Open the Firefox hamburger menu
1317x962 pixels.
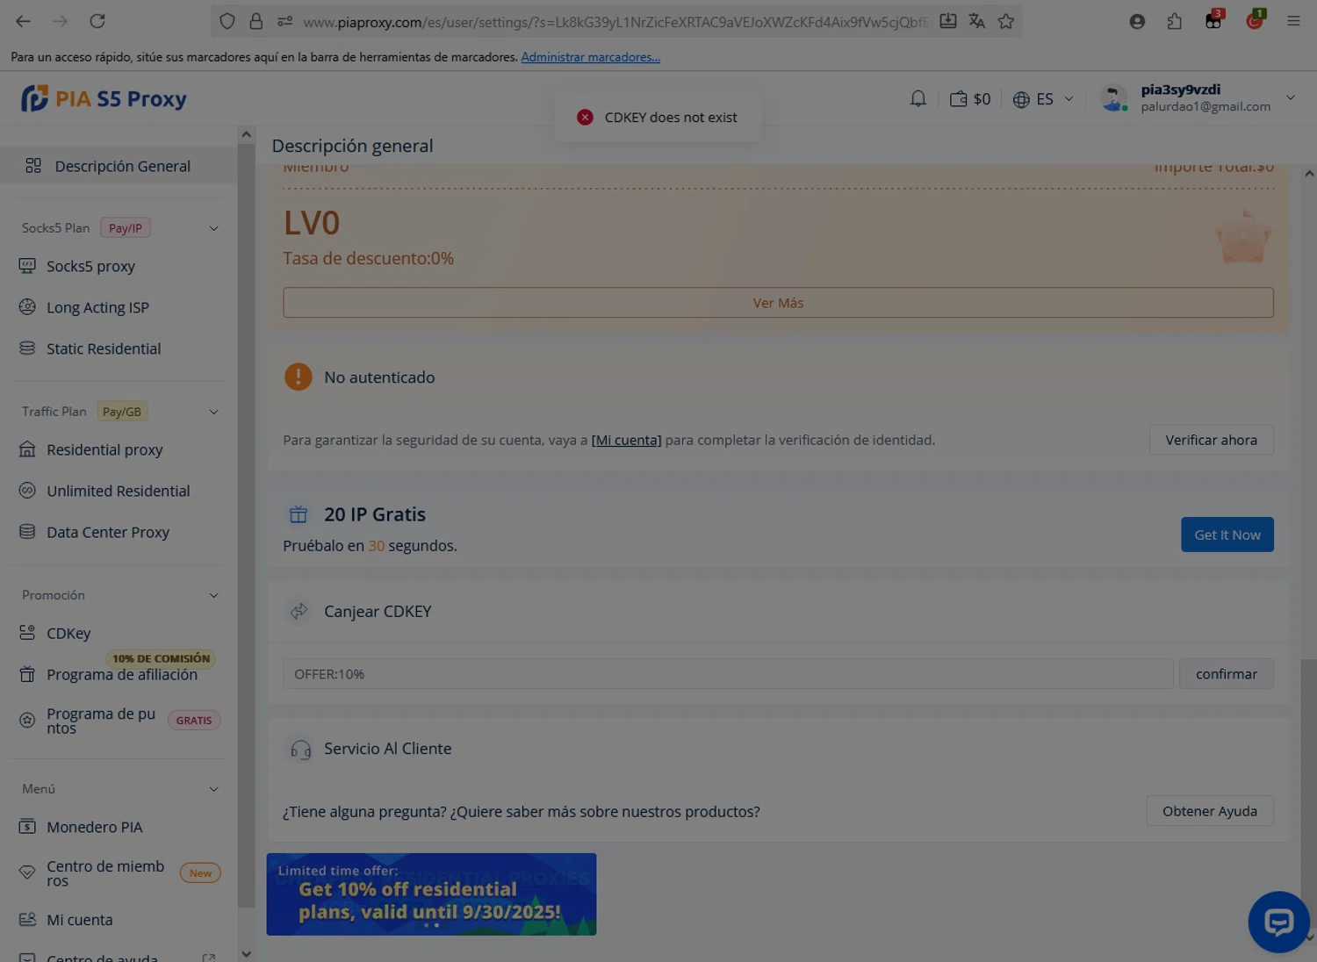coord(1293,21)
